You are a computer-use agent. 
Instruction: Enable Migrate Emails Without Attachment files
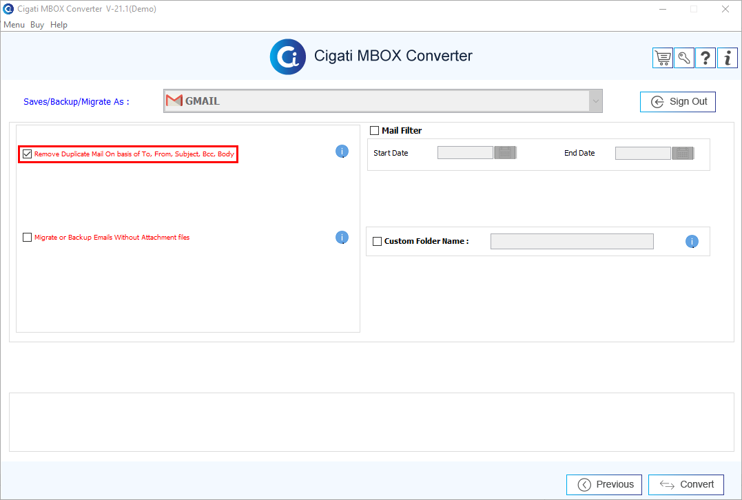[x=27, y=238]
